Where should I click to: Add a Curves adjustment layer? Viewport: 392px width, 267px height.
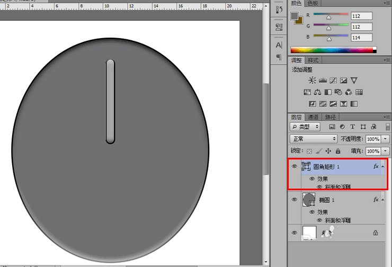tap(333, 81)
